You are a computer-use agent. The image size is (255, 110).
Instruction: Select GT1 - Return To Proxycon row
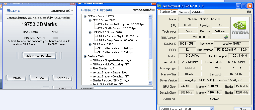tap(121, 24)
